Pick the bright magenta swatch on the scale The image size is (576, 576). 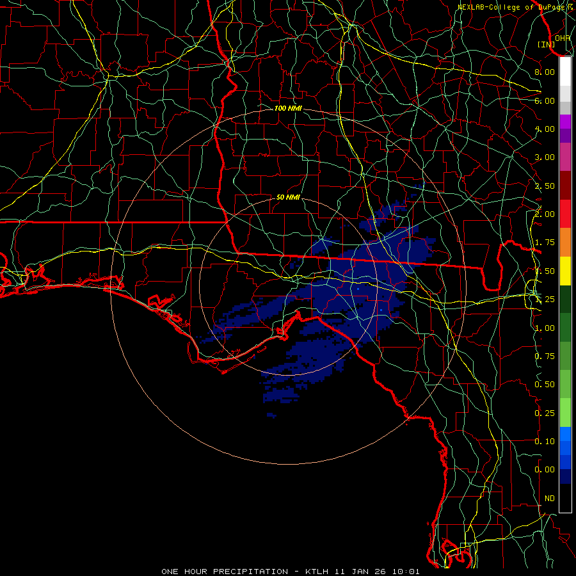pyautogui.click(x=565, y=122)
